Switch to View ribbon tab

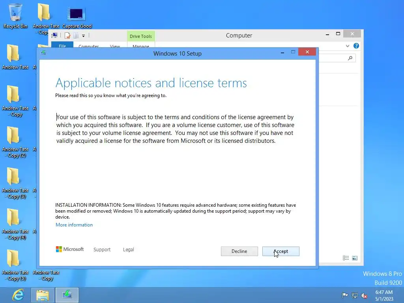point(115,46)
